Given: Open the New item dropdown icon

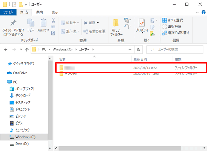Looking at the screenshot, I should coord(128,20).
